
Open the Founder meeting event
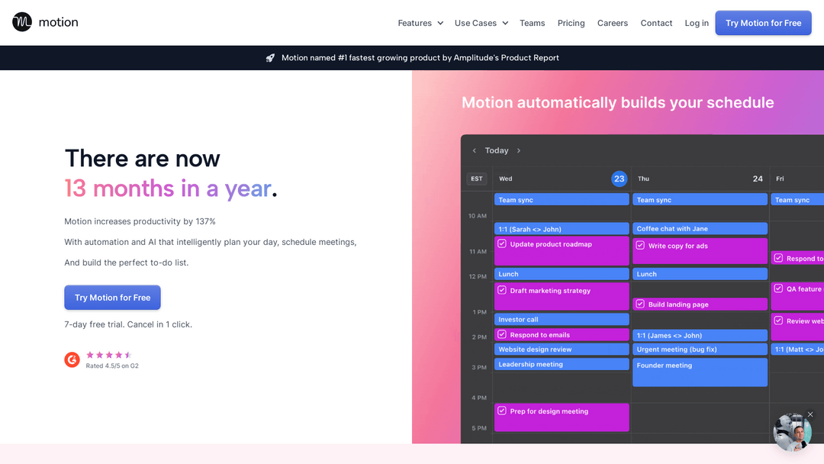pos(700,372)
